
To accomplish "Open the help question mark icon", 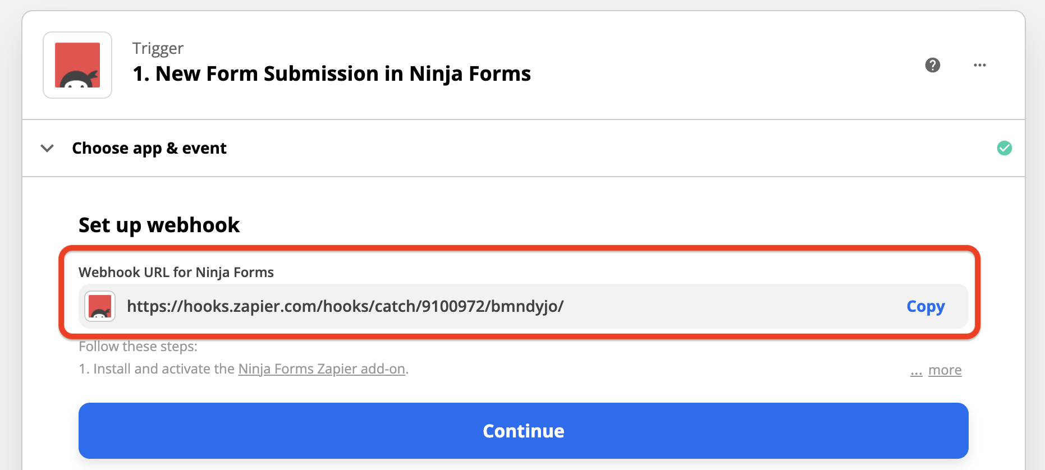I will click(933, 65).
